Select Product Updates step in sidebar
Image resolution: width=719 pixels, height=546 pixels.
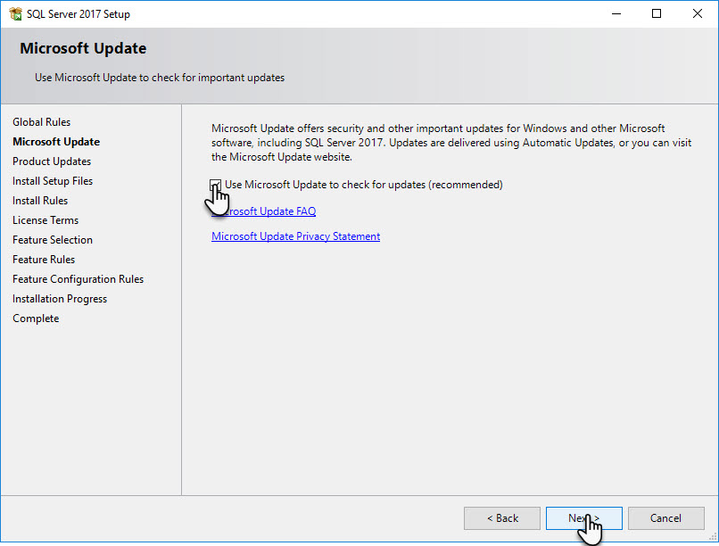point(52,161)
